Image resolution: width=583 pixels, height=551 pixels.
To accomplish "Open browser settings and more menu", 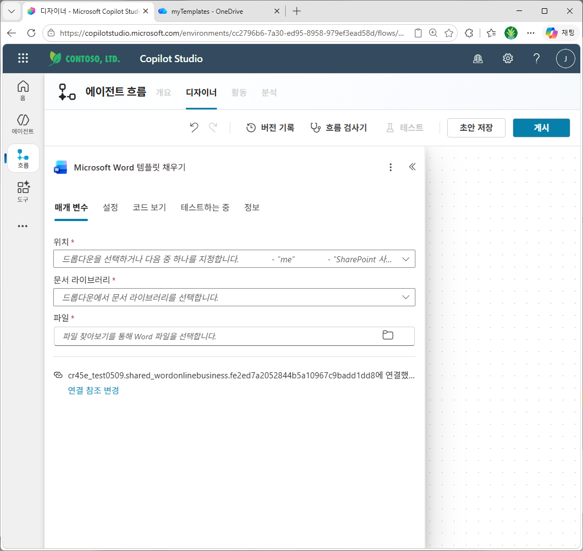I will tap(531, 33).
